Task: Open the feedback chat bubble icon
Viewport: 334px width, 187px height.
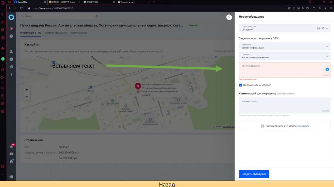Action: click(x=11, y=154)
